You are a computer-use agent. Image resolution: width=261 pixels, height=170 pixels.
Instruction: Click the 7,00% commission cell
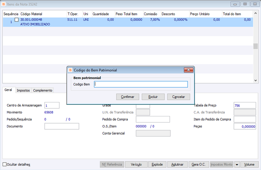pyautogui.click(x=155, y=20)
